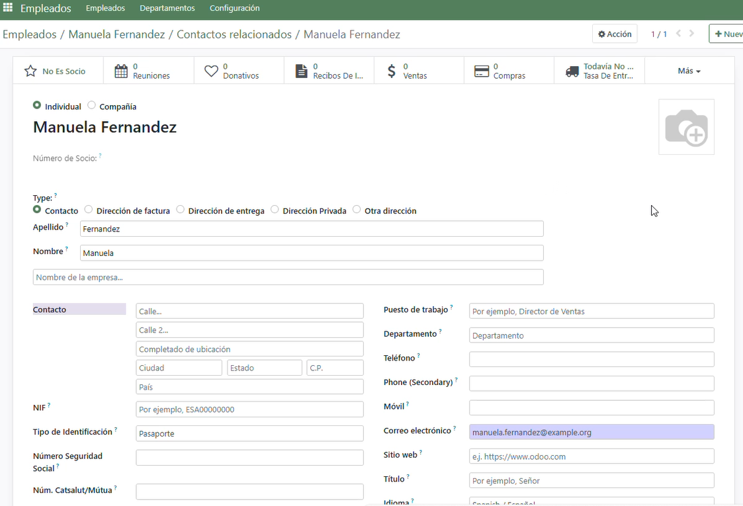The width and height of the screenshot is (743, 506).
Task: Click the star No Es Socio icon
Action: [30, 71]
